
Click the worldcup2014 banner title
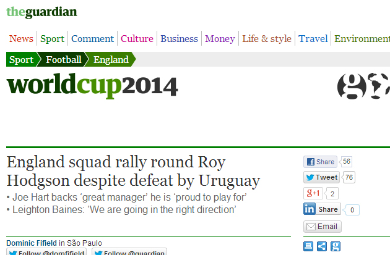(x=92, y=85)
